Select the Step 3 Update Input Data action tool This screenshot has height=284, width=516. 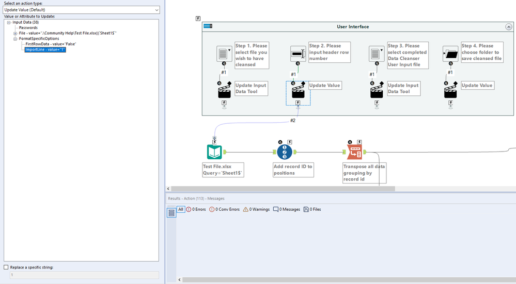tap(377, 91)
